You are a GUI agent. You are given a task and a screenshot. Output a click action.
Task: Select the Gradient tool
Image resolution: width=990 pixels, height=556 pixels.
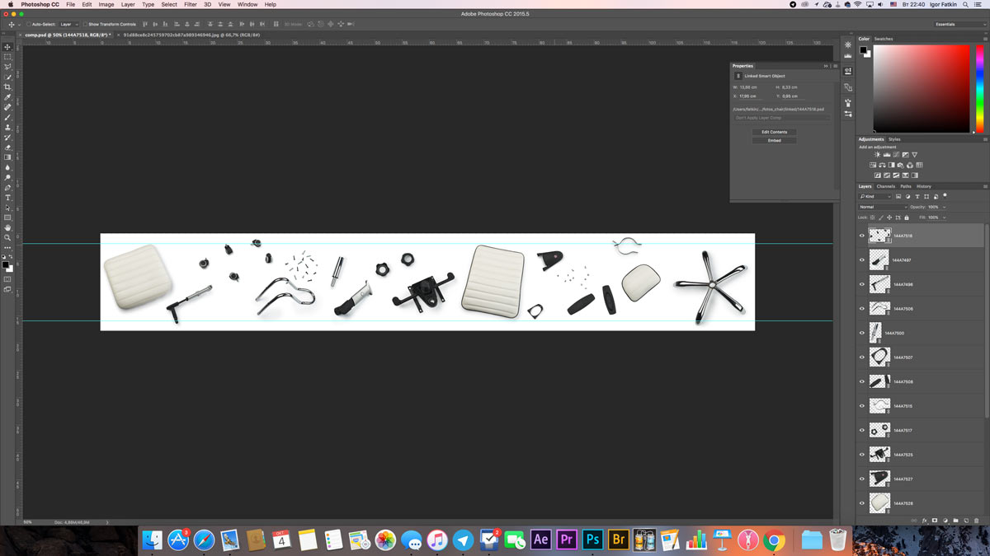coord(8,157)
